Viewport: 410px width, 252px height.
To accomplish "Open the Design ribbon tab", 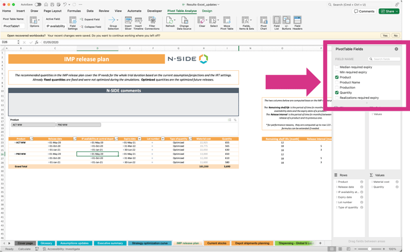I will pyautogui.click(x=207, y=11).
